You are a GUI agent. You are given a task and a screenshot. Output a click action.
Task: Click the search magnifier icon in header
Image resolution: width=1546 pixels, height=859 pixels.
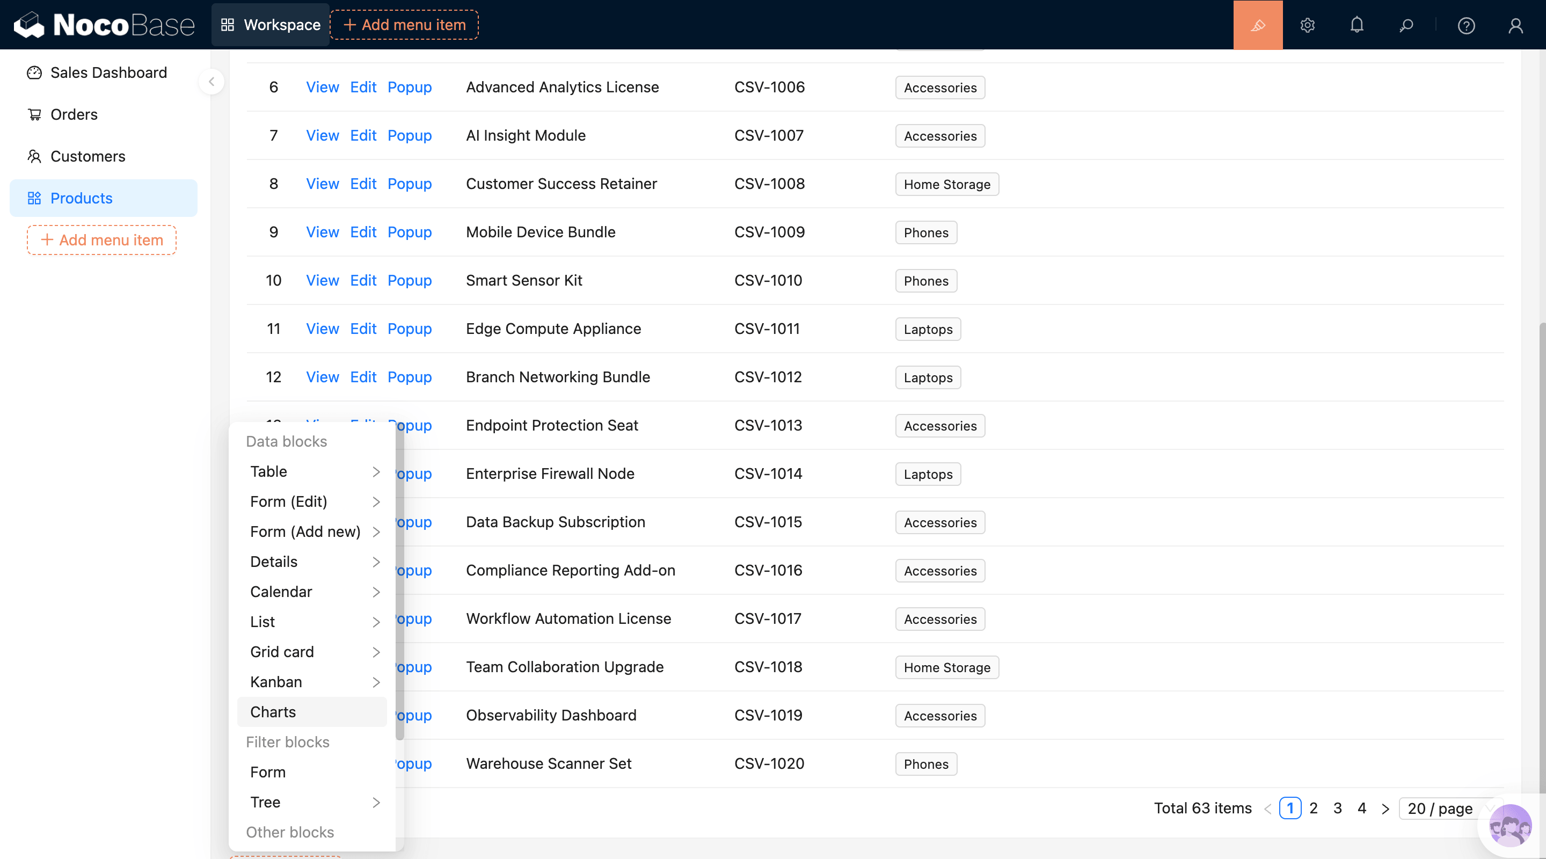tap(1405, 25)
